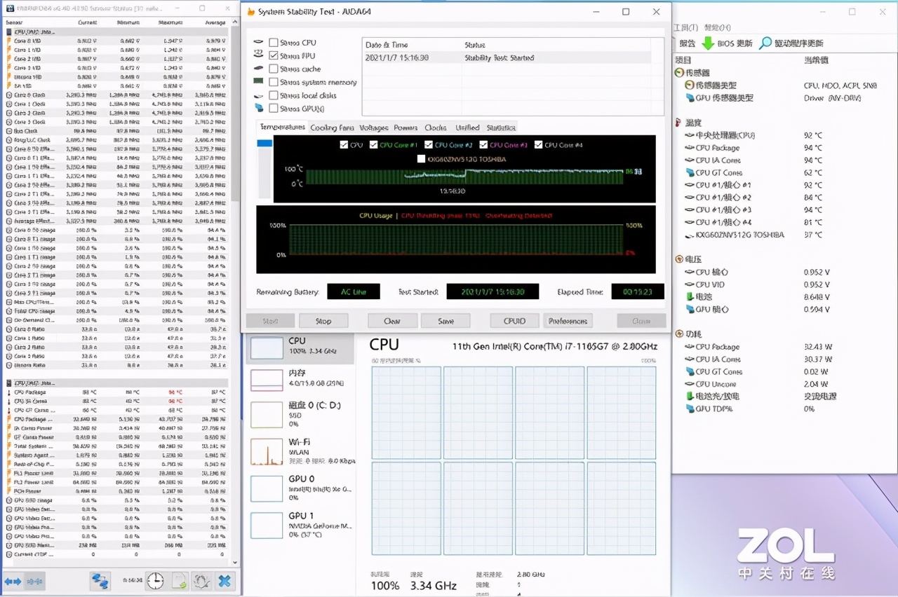Click the green BIOS update arrow icon

point(709,43)
